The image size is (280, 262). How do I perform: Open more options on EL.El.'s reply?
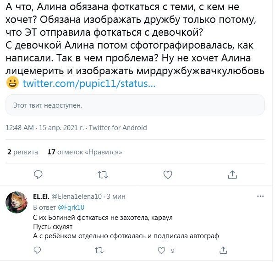[260, 196]
